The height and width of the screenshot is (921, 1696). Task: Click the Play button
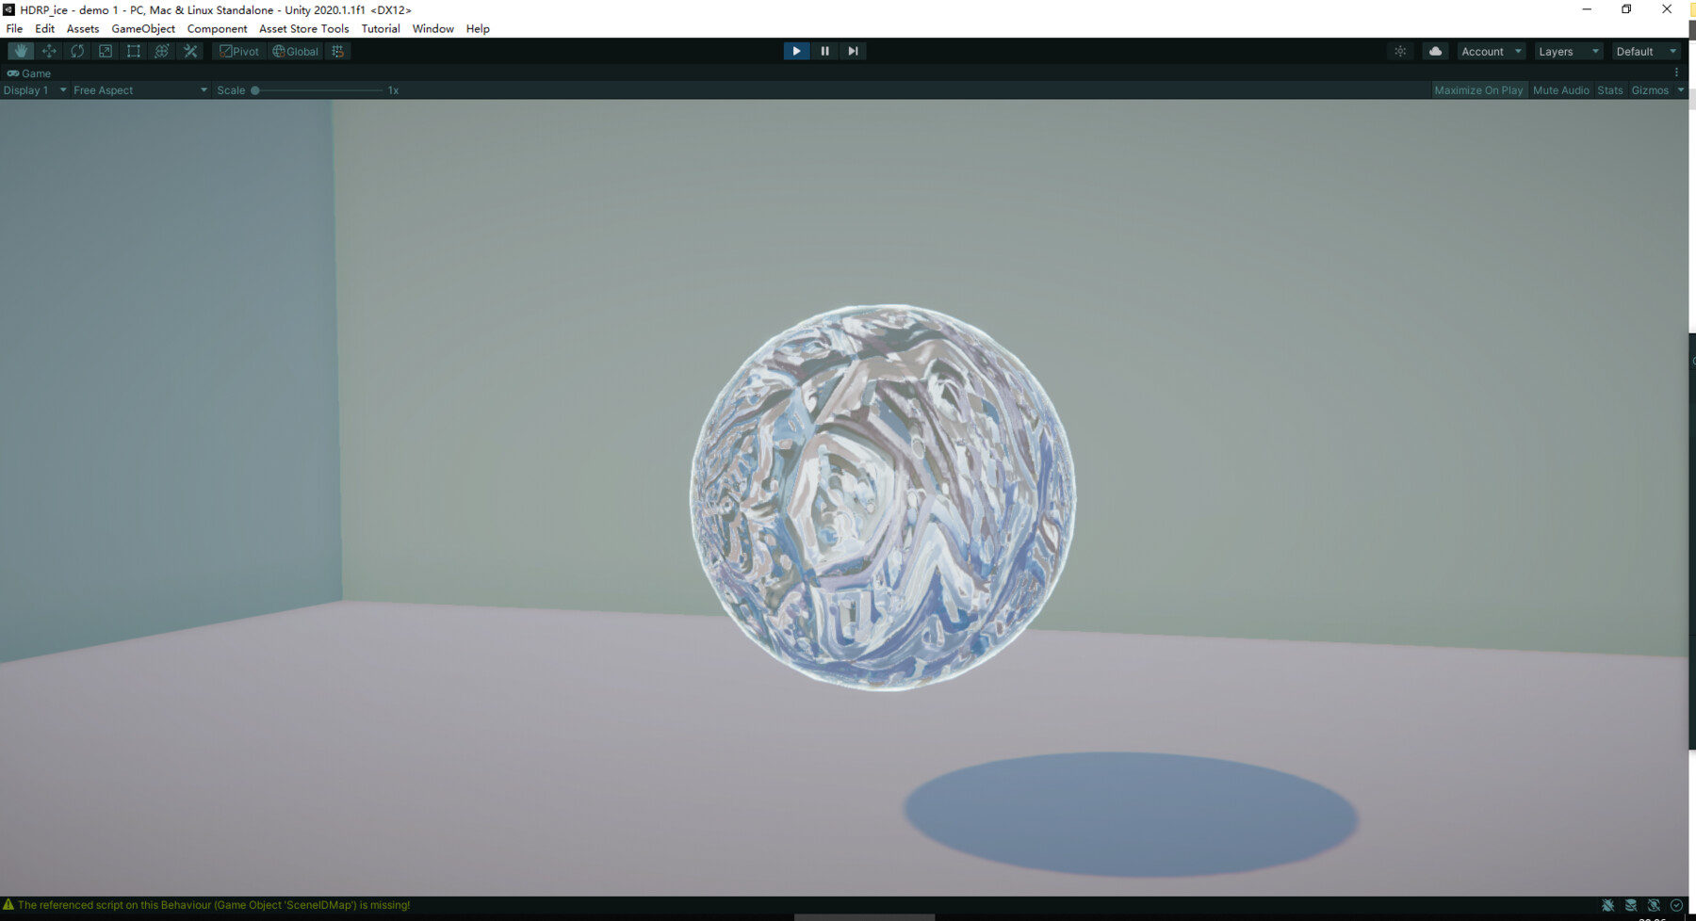pyautogui.click(x=796, y=51)
